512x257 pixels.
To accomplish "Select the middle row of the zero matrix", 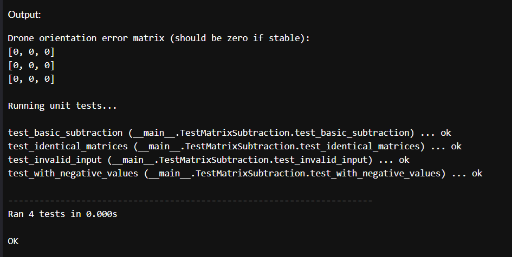I will coord(31,65).
